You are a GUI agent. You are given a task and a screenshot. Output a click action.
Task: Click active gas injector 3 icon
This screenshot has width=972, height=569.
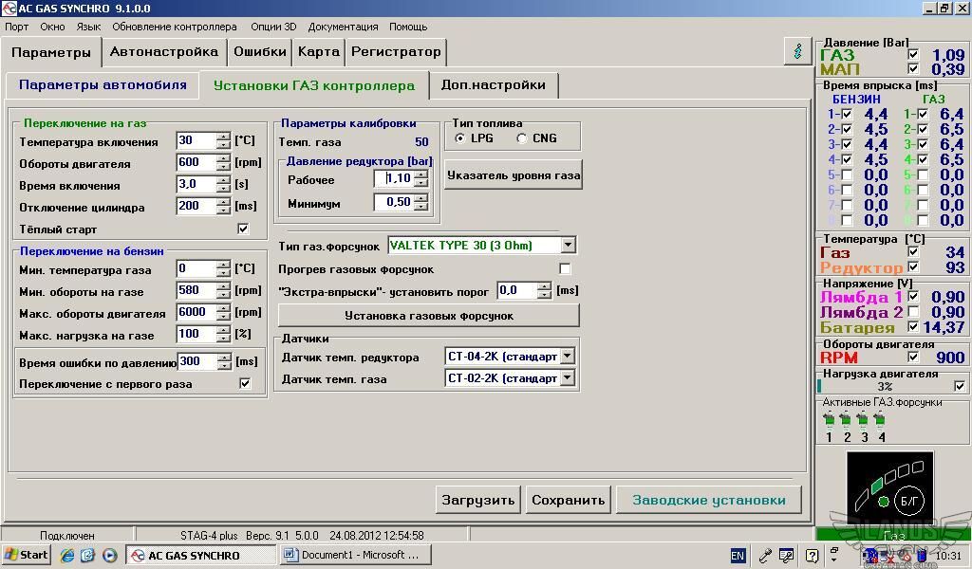tap(863, 420)
